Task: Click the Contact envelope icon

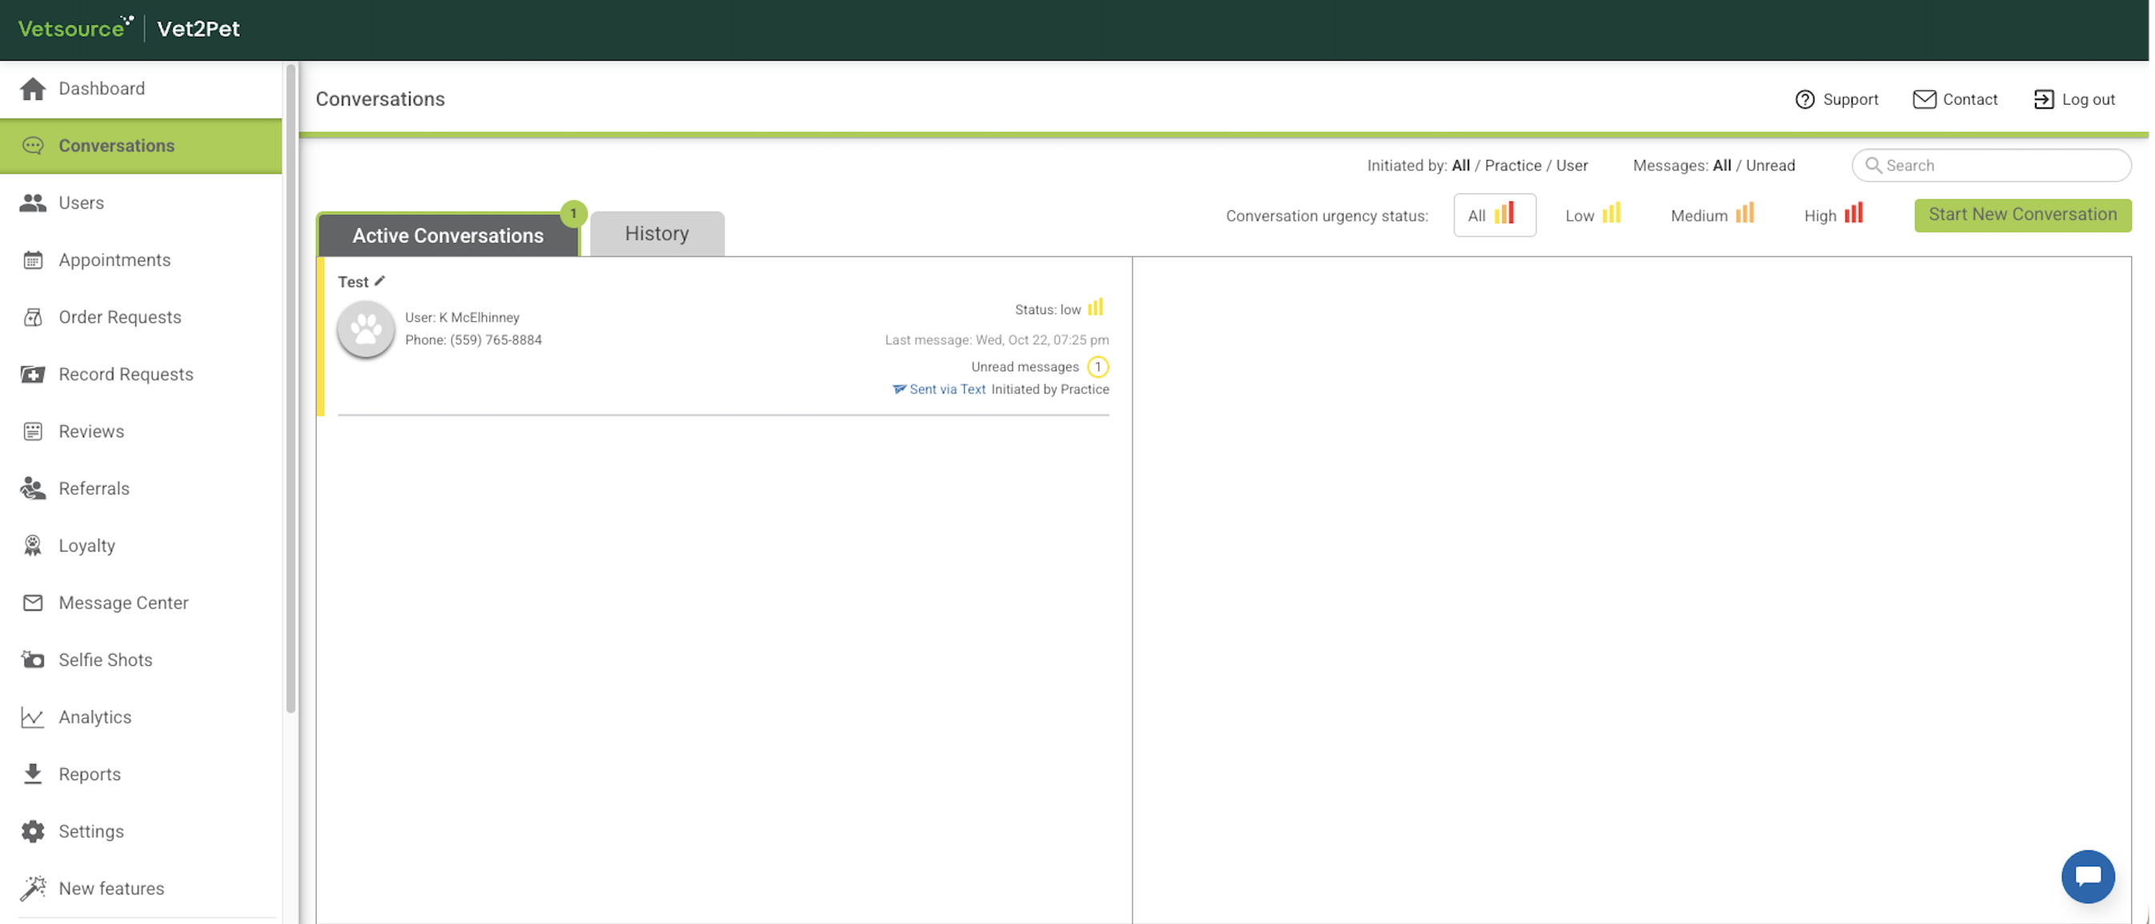Action: click(x=1923, y=99)
